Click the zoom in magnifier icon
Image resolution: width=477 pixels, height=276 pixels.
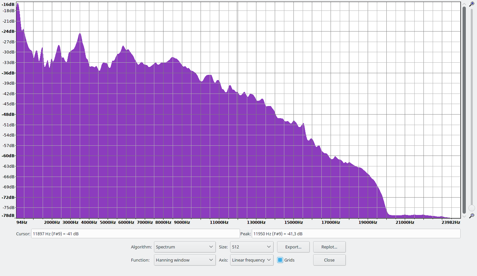[472, 4]
